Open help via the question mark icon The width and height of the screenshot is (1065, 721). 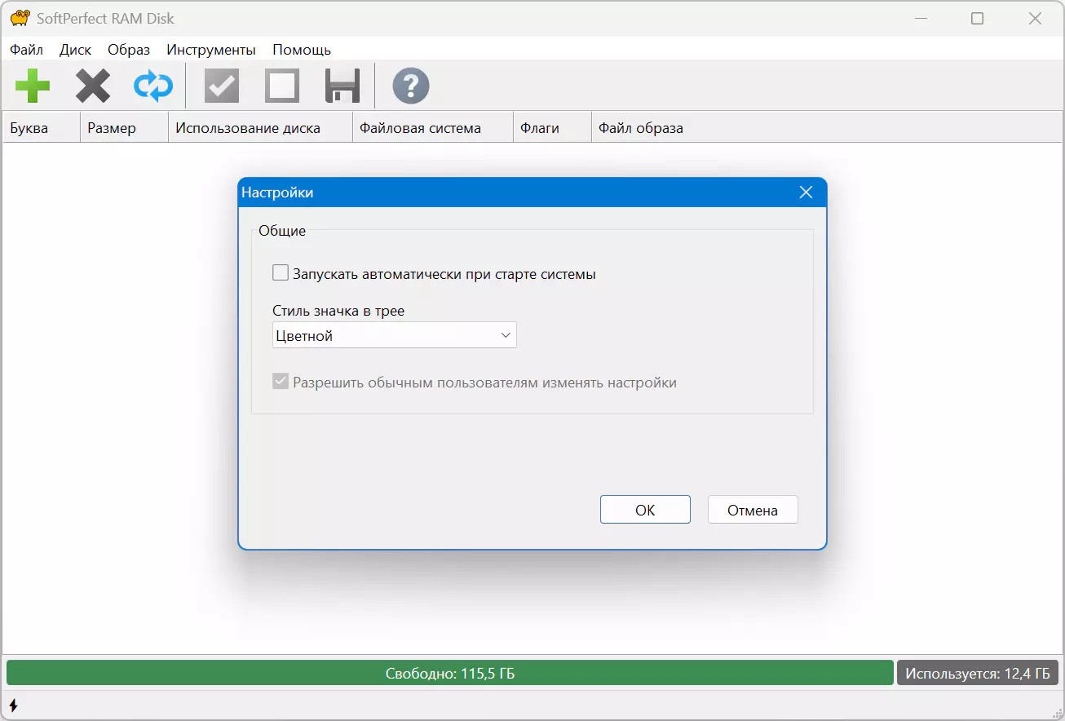point(411,86)
